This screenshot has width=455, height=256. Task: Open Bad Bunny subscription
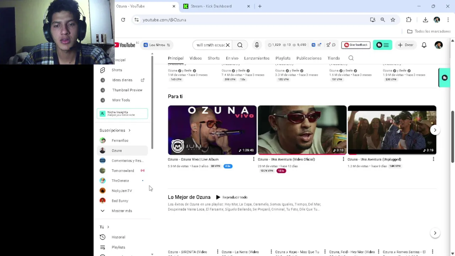coord(122,201)
